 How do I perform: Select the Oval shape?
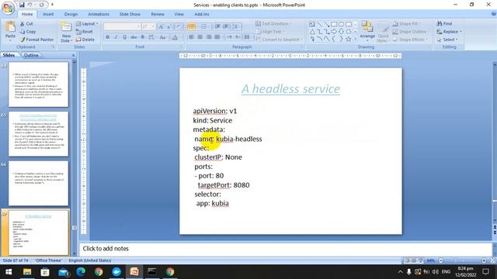pos(341,24)
